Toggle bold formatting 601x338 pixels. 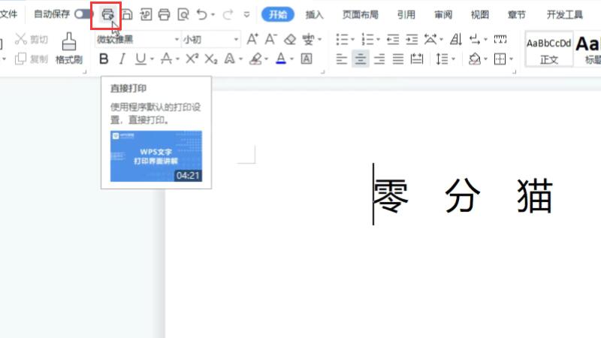(x=104, y=59)
